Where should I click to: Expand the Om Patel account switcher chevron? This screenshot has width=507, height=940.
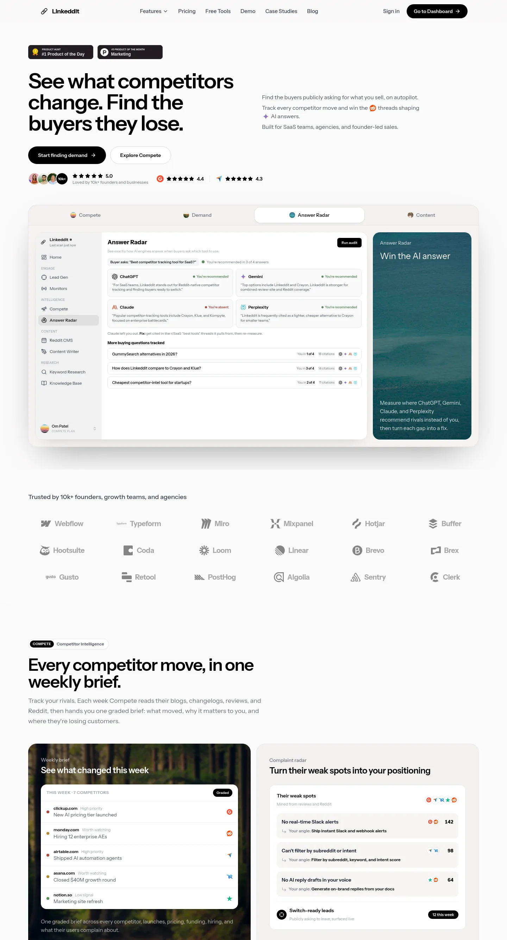pos(95,428)
